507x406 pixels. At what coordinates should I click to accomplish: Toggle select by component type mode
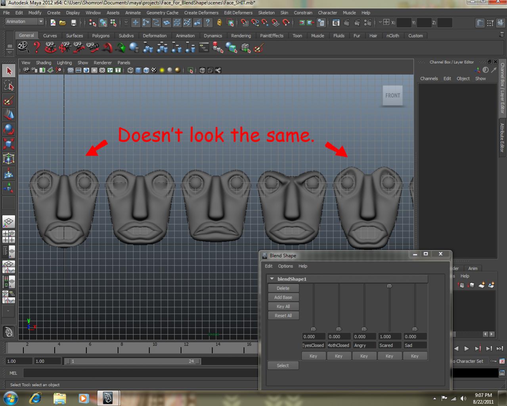point(113,23)
